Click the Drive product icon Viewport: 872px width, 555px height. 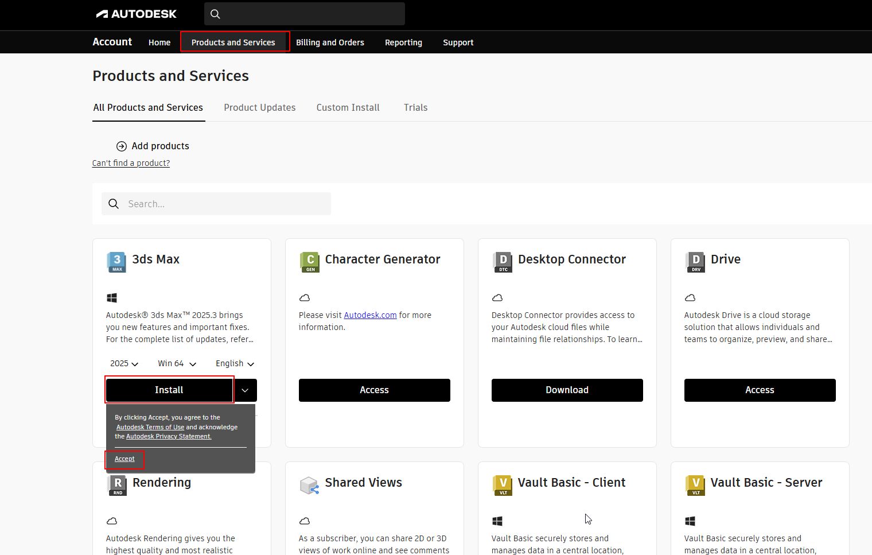[x=695, y=262]
